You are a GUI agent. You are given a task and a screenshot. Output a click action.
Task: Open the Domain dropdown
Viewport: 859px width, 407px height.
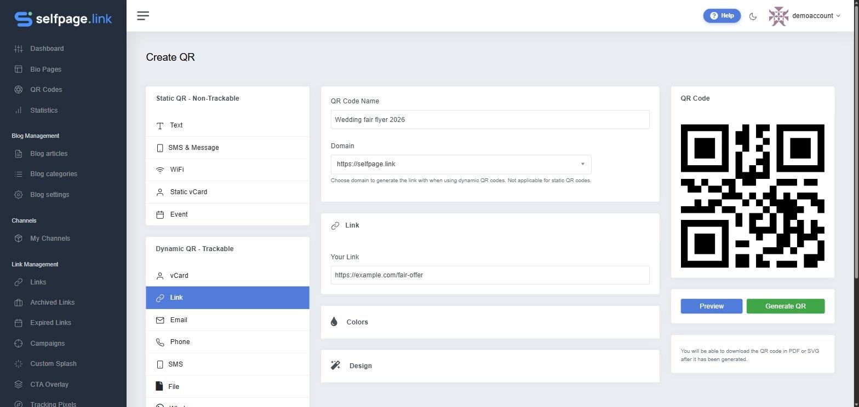(461, 164)
